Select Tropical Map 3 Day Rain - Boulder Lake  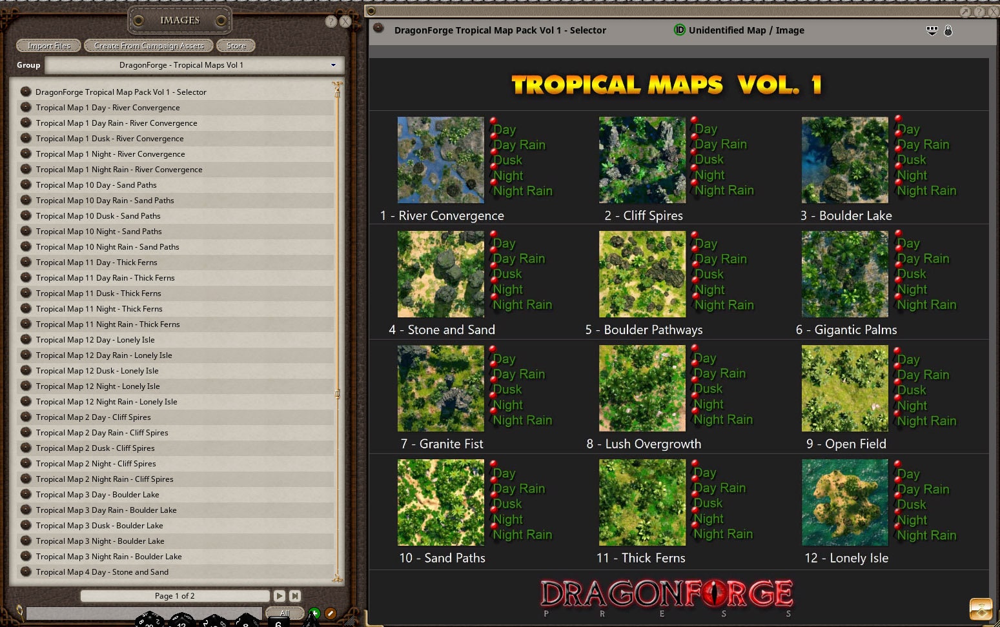[175, 510]
